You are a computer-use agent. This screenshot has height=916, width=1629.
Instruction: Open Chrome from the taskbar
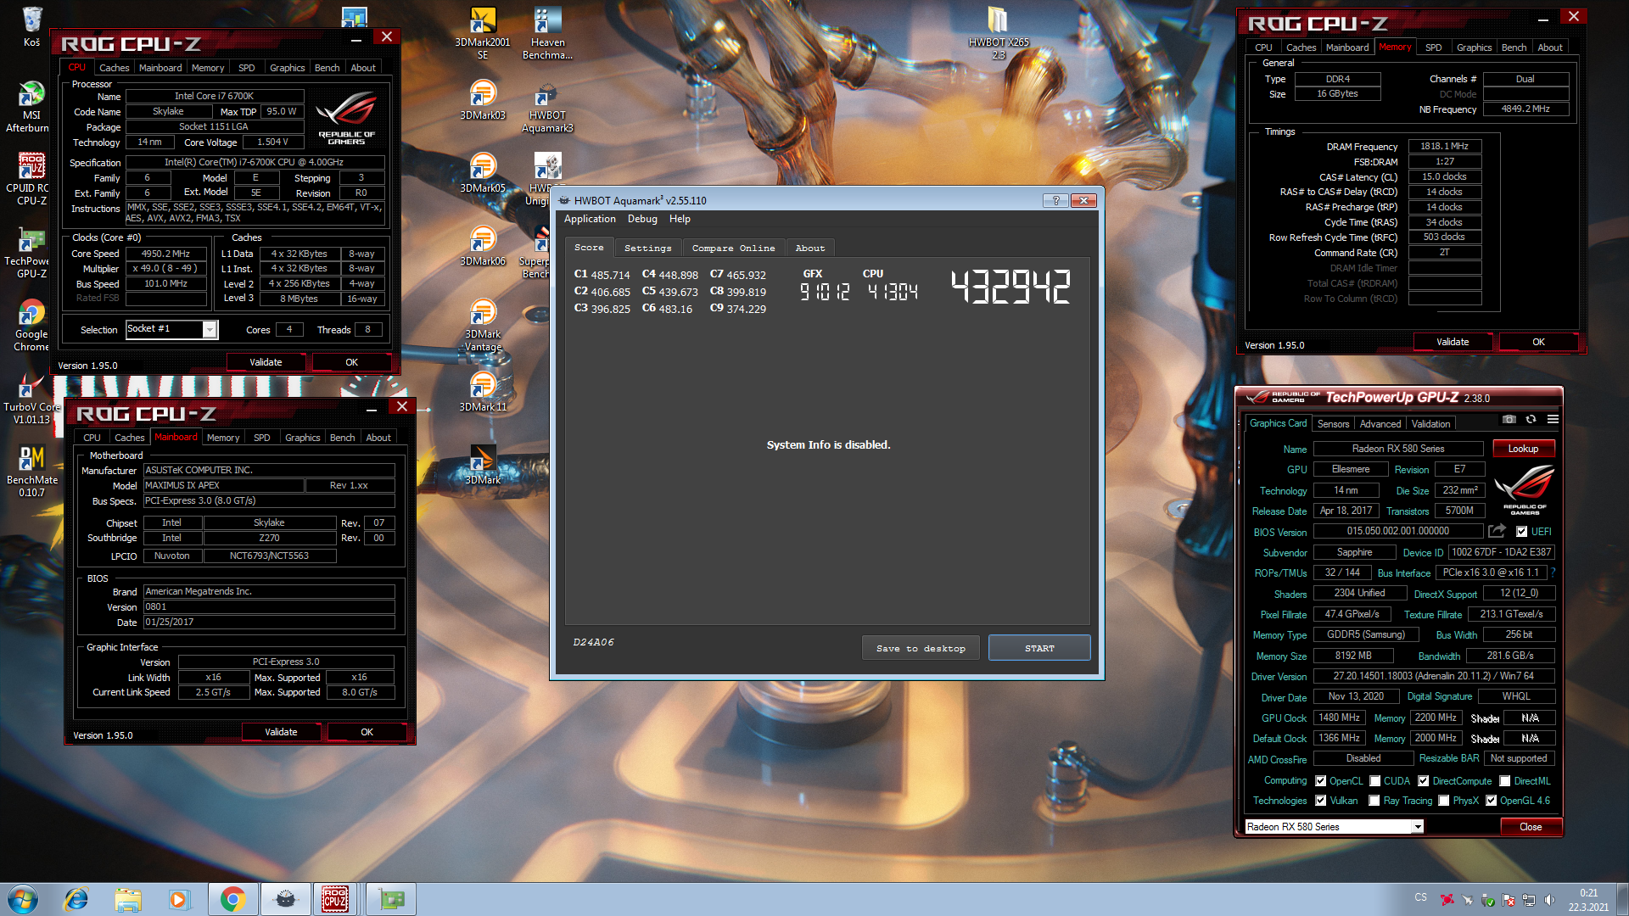[x=232, y=899]
